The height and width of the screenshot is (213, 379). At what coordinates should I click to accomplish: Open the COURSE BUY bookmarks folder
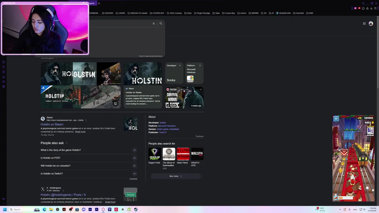tap(157, 13)
